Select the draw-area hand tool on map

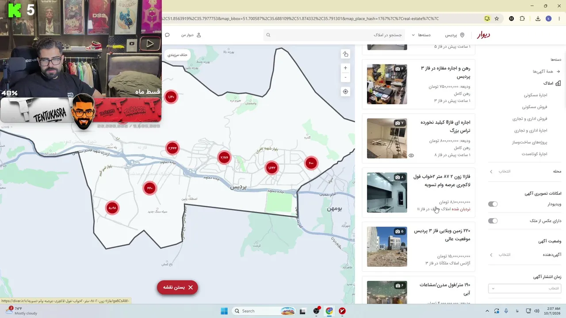click(x=345, y=54)
